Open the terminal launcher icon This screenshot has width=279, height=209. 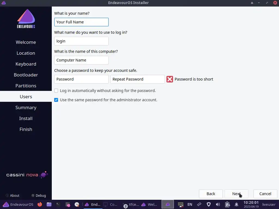tap(58, 204)
